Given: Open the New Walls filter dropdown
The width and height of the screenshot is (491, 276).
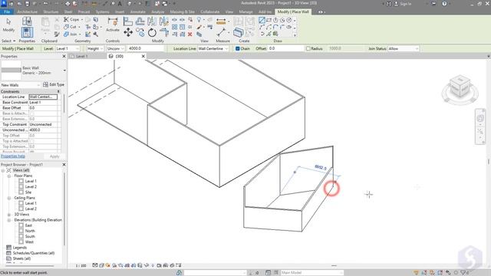Looking at the screenshot, I should point(21,85).
